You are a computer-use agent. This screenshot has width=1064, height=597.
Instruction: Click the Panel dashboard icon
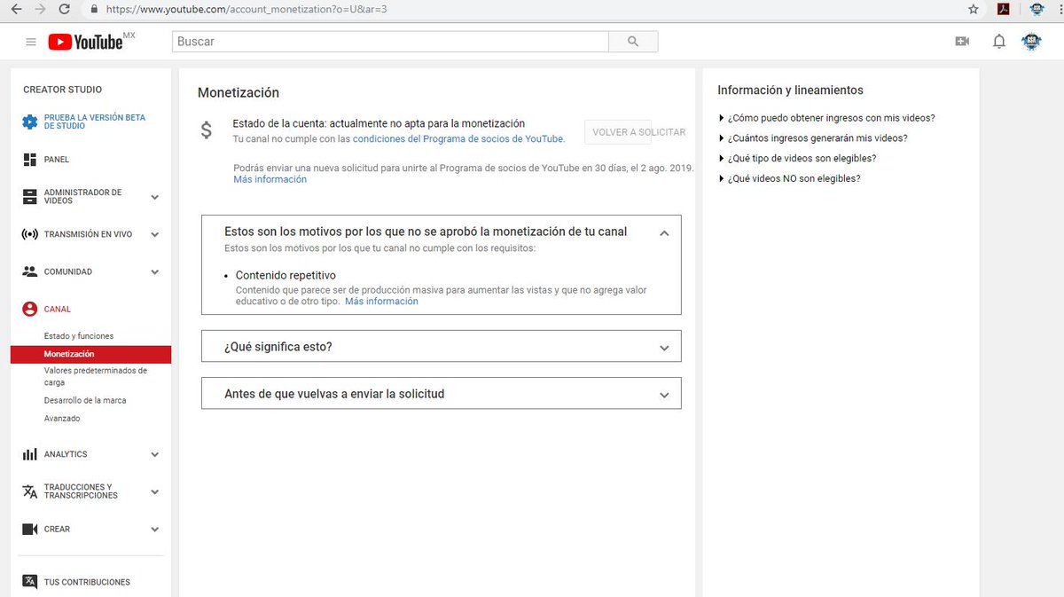click(x=29, y=160)
